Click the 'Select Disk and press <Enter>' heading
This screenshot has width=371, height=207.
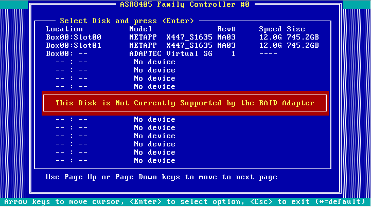tap(127, 21)
